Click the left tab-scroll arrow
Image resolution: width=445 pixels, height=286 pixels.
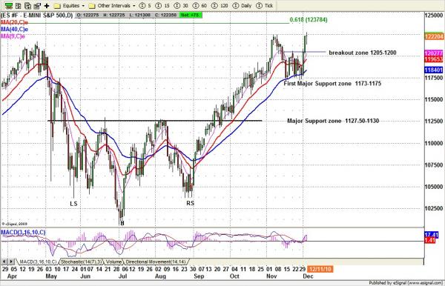point(4,262)
